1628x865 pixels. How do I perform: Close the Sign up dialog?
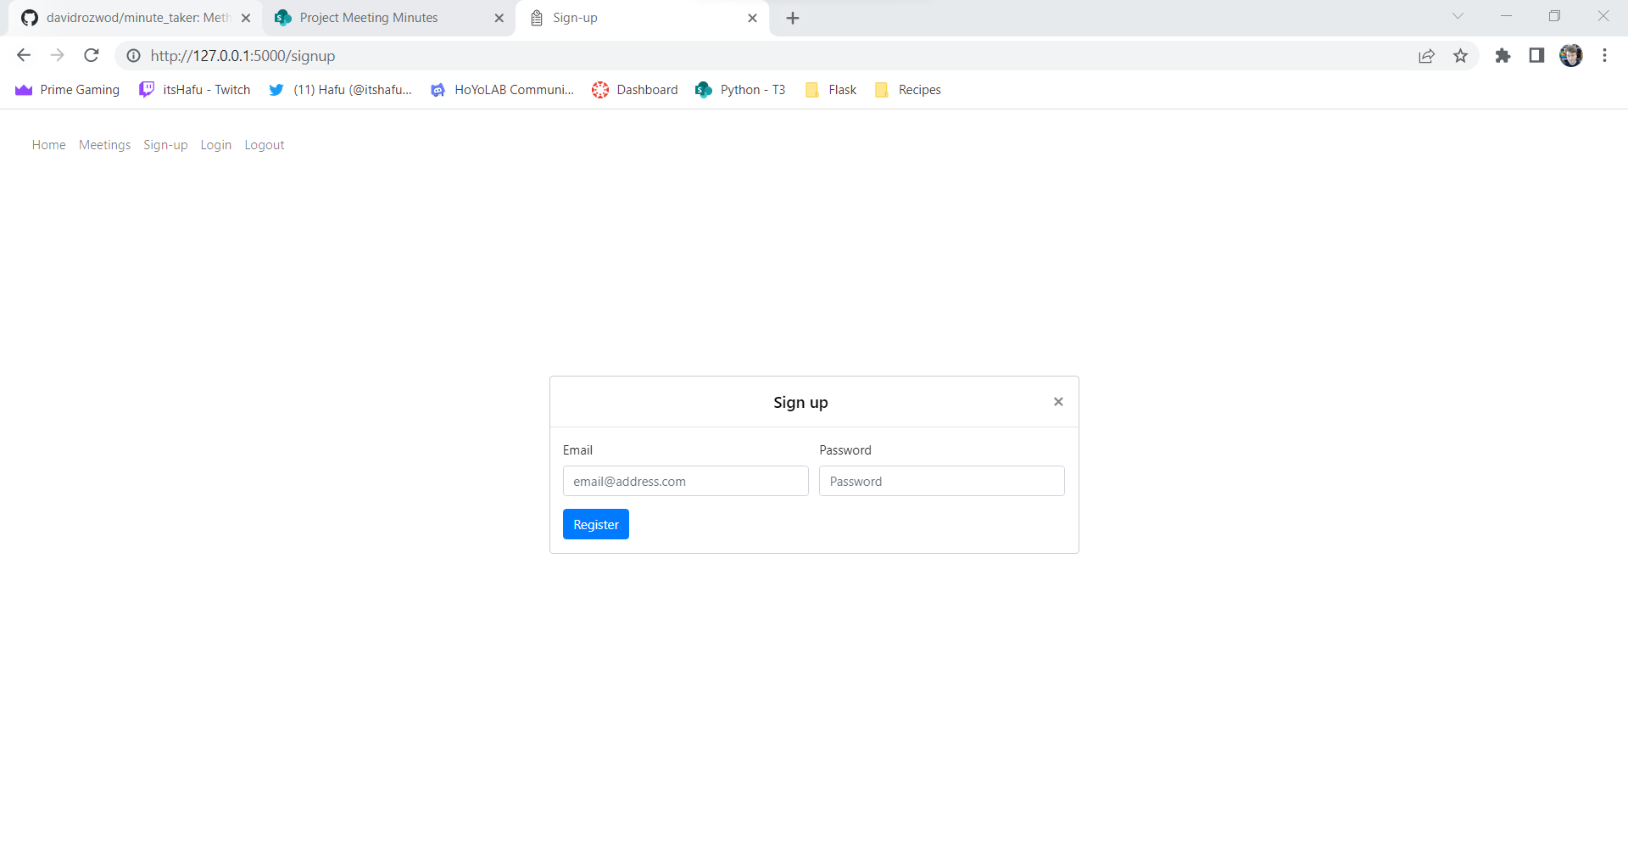pyautogui.click(x=1058, y=402)
